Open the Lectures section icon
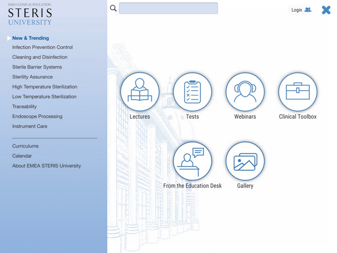 tap(140, 92)
